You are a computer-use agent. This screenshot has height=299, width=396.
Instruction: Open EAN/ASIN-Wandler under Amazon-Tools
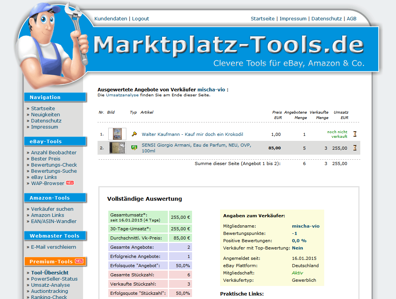(x=54, y=221)
